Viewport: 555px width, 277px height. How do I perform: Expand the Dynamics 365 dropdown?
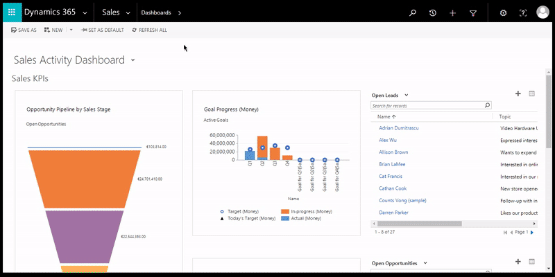(84, 12)
